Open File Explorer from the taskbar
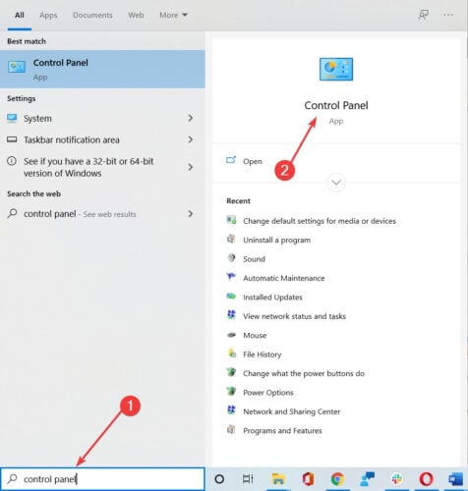Screen dimensions: 468x491 (x=278, y=479)
